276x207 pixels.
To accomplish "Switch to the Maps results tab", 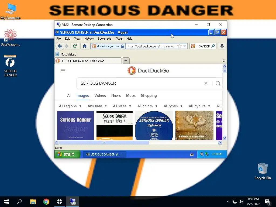I will [131, 95].
